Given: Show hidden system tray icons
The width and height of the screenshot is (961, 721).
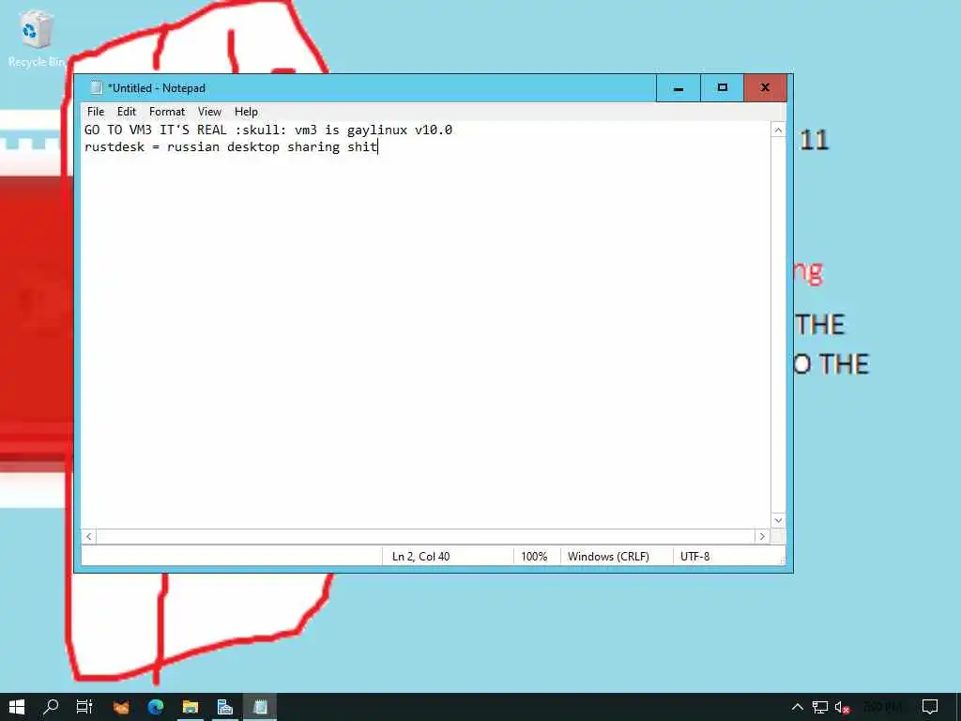Looking at the screenshot, I should (798, 707).
